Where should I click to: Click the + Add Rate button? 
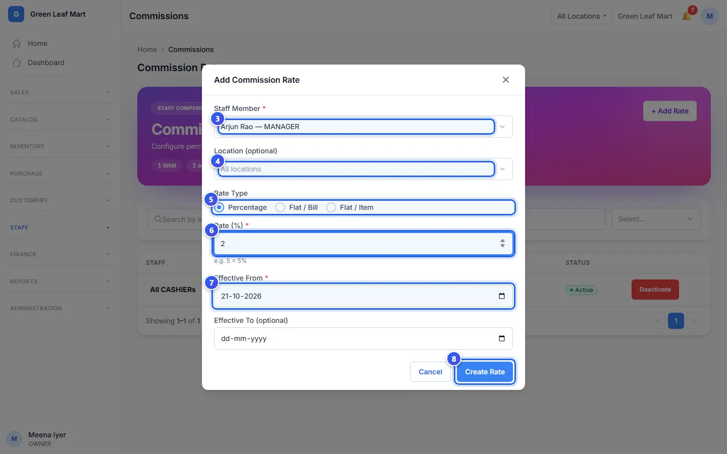670,111
